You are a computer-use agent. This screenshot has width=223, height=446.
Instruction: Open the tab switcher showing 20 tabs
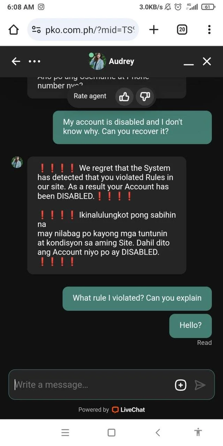pyautogui.click(x=182, y=30)
